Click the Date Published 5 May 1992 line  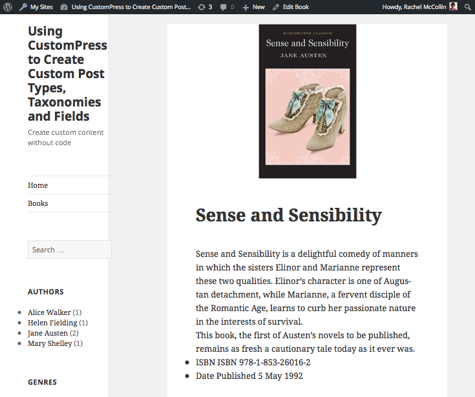pyautogui.click(x=249, y=376)
